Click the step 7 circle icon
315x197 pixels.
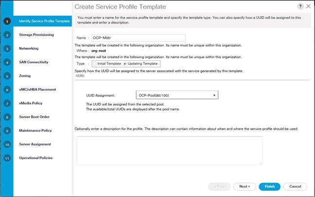coord(7,104)
